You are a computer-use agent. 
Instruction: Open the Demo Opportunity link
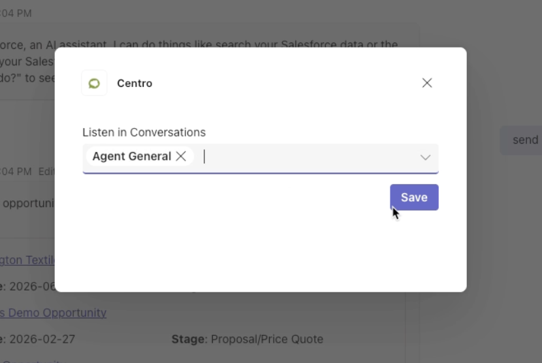[54, 313]
